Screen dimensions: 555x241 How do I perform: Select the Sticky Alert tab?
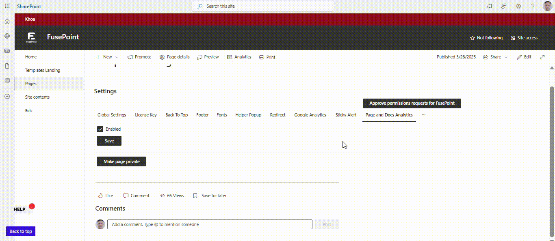tap(346, 115)
